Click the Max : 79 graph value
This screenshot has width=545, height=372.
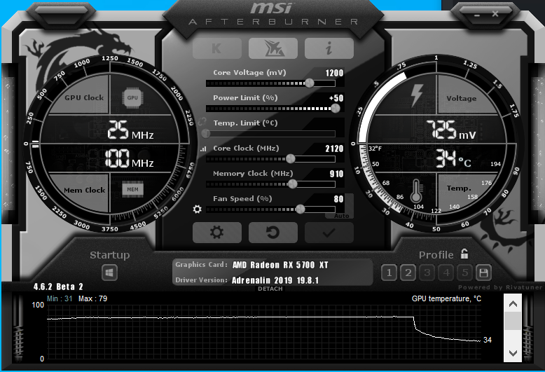(92, 298)
